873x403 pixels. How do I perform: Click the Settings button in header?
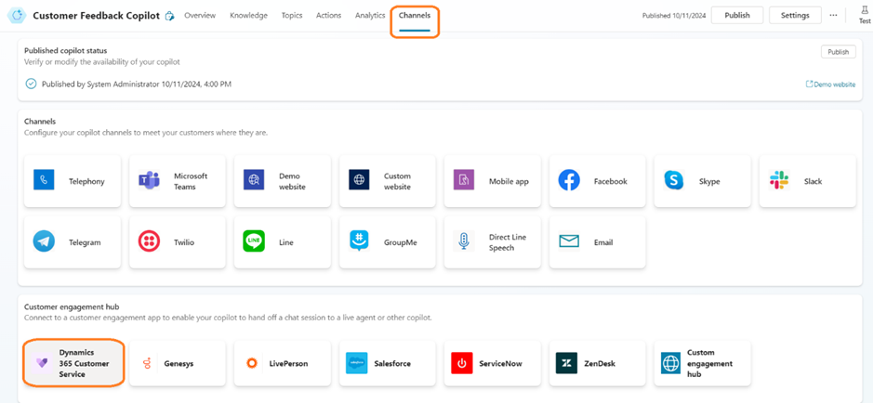click(795, 16)
